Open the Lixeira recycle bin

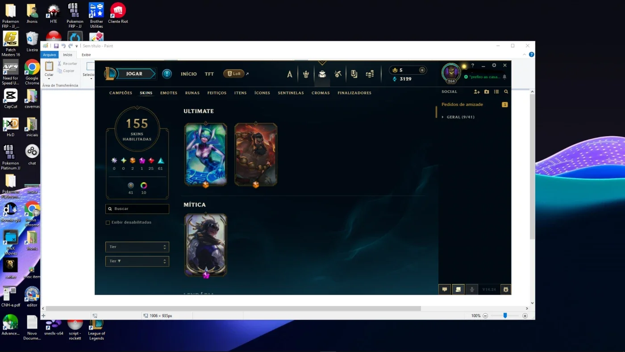[x=32, y=41]
